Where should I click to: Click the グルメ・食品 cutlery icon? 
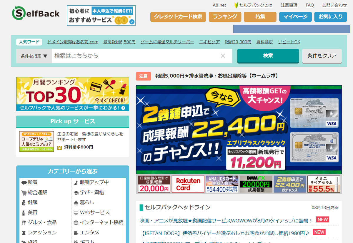(x=24, y=223)
